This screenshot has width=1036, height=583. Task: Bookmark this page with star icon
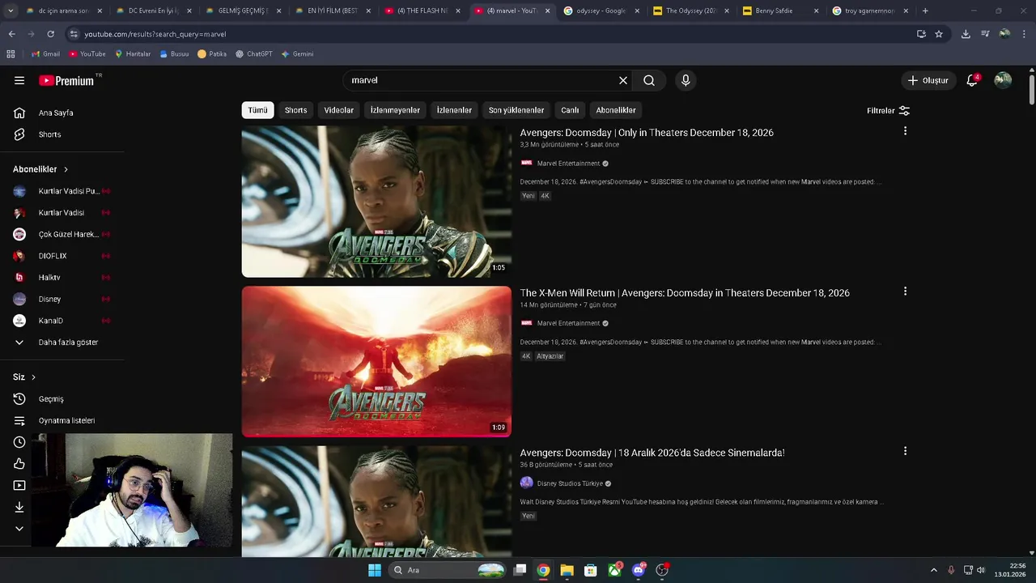[939, 34]
